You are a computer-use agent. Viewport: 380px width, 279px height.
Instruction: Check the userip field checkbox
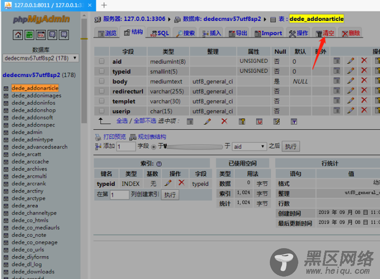(102, 111)
